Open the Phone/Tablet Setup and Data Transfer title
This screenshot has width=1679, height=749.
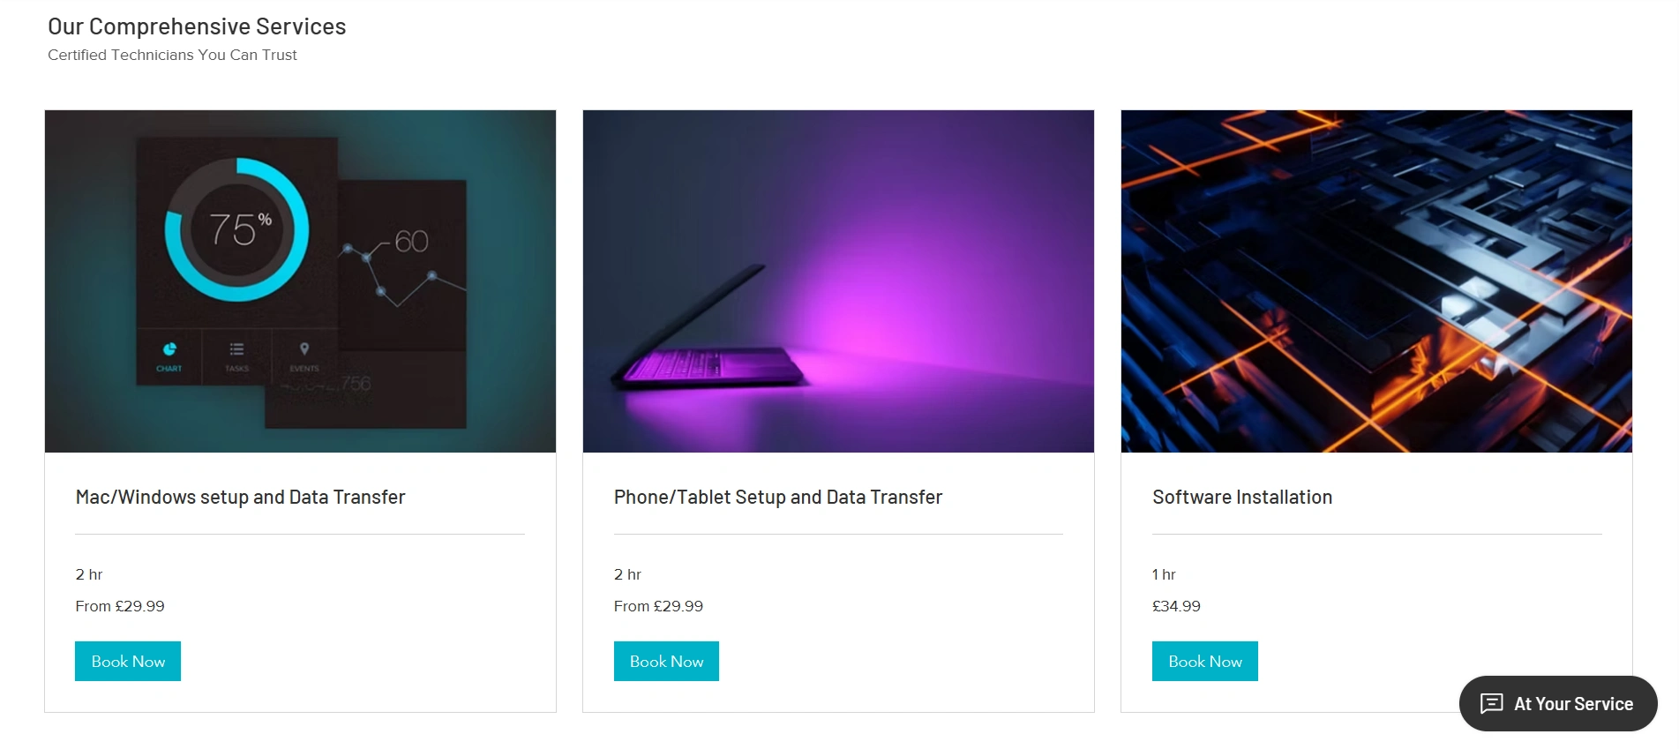(x=777, y=497)
